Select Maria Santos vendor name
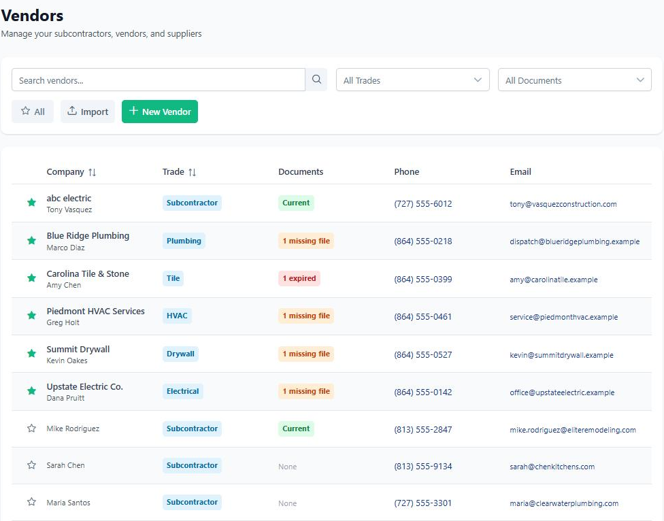The width and height of the screenshot is (664, 521). point(68,503)
